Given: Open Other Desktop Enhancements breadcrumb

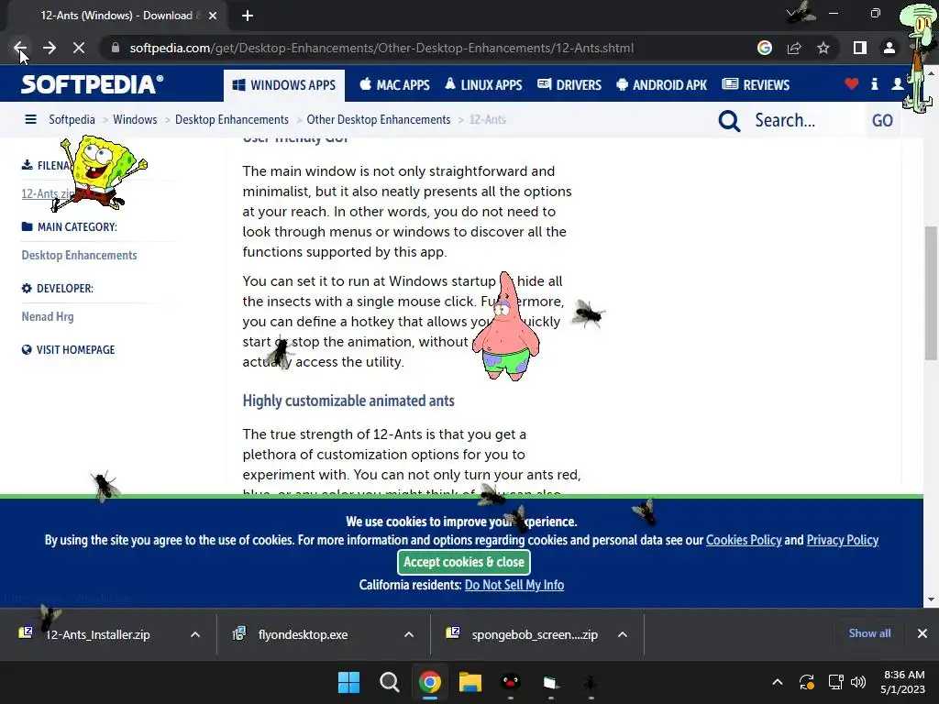Looking at the screenshot, I should coord(379,120).
